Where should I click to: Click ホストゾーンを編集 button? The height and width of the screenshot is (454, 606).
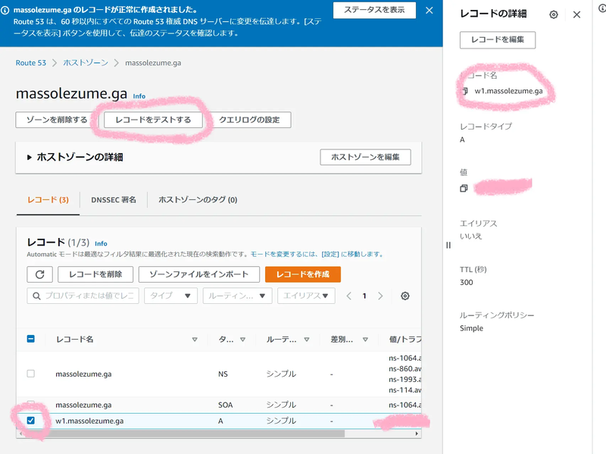(365, 157)
